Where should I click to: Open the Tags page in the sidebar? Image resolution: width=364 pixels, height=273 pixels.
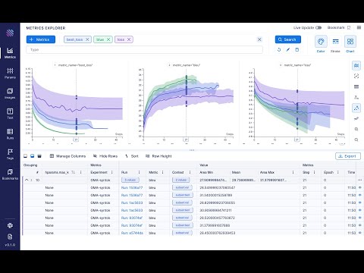(x=10, y=154)
